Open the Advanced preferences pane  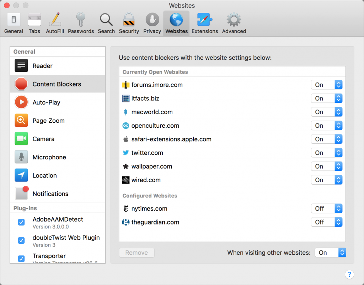[x=234, y=23]
